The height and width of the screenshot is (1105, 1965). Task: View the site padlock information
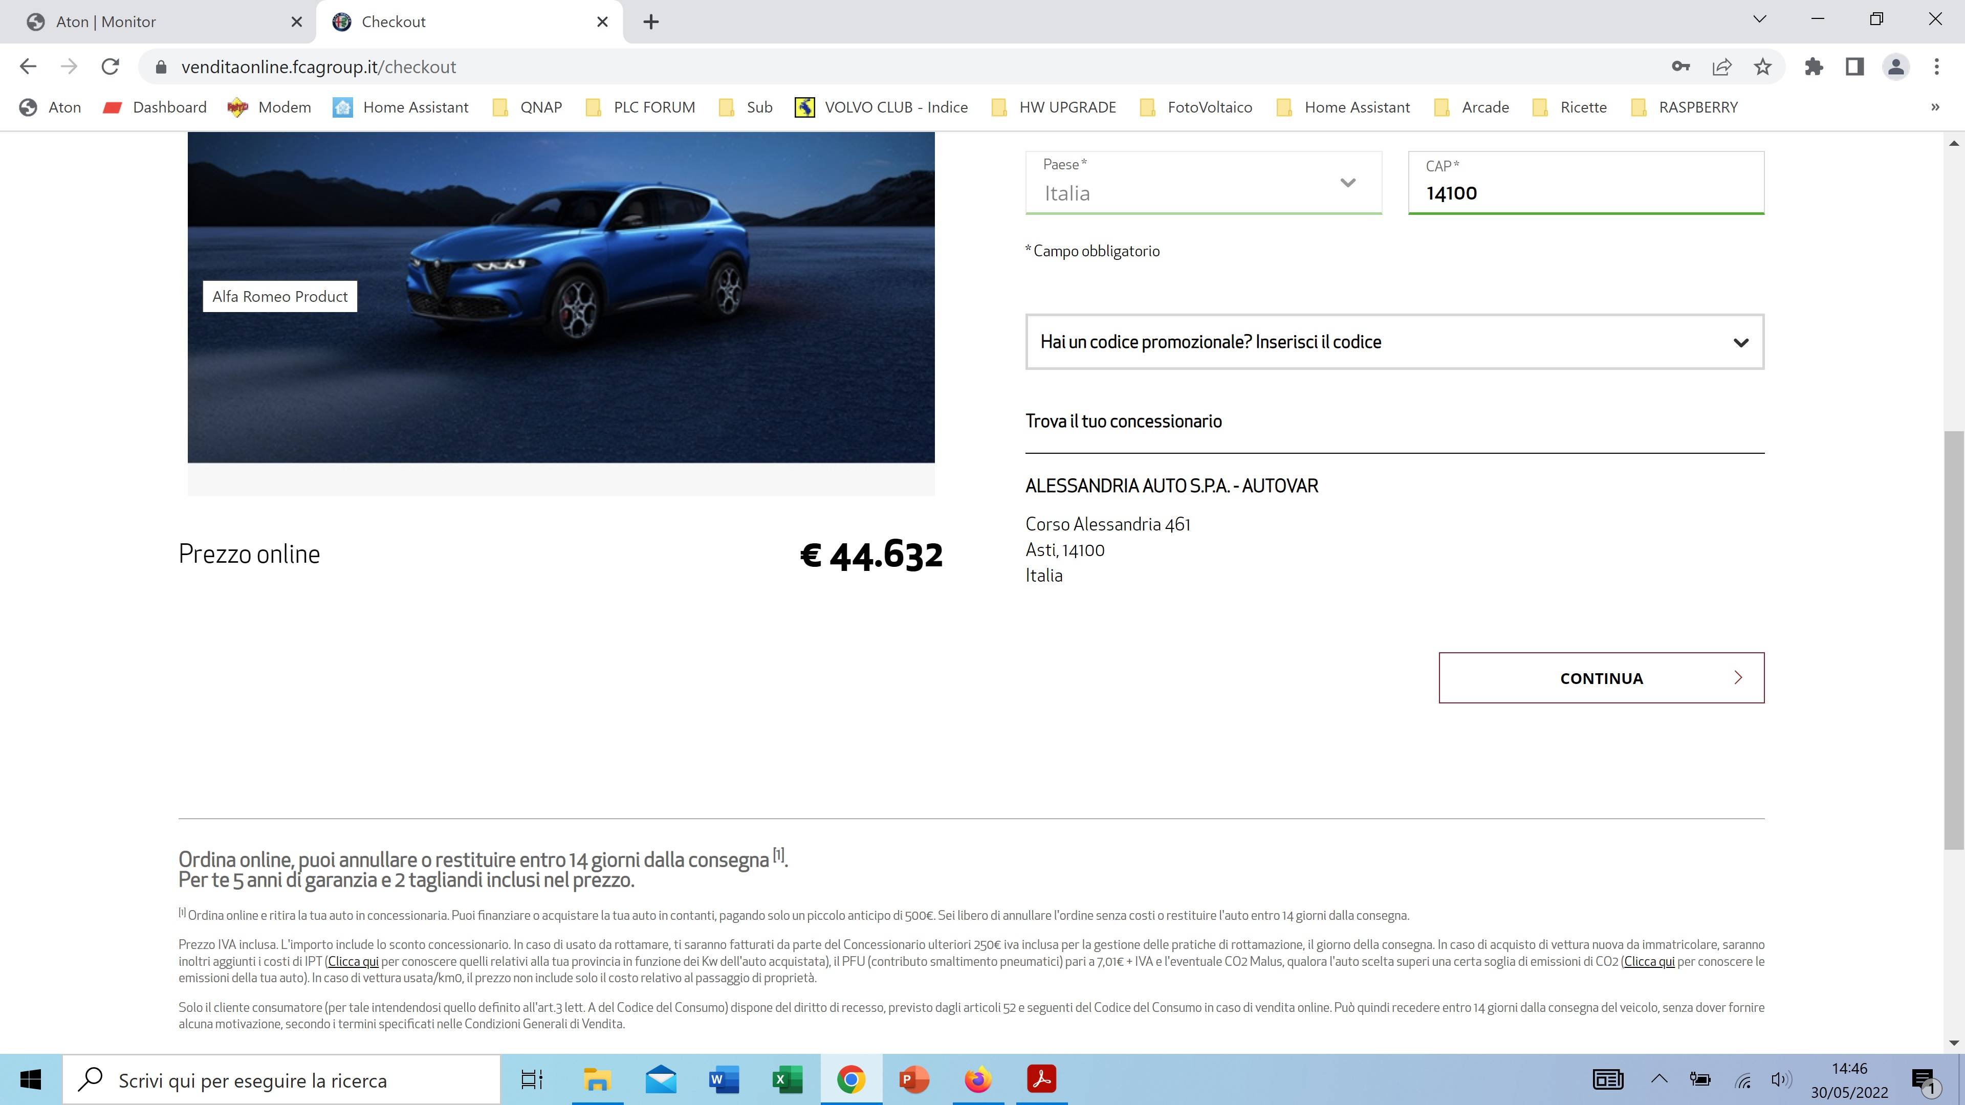pyautogui.click(x=161, y=67)
